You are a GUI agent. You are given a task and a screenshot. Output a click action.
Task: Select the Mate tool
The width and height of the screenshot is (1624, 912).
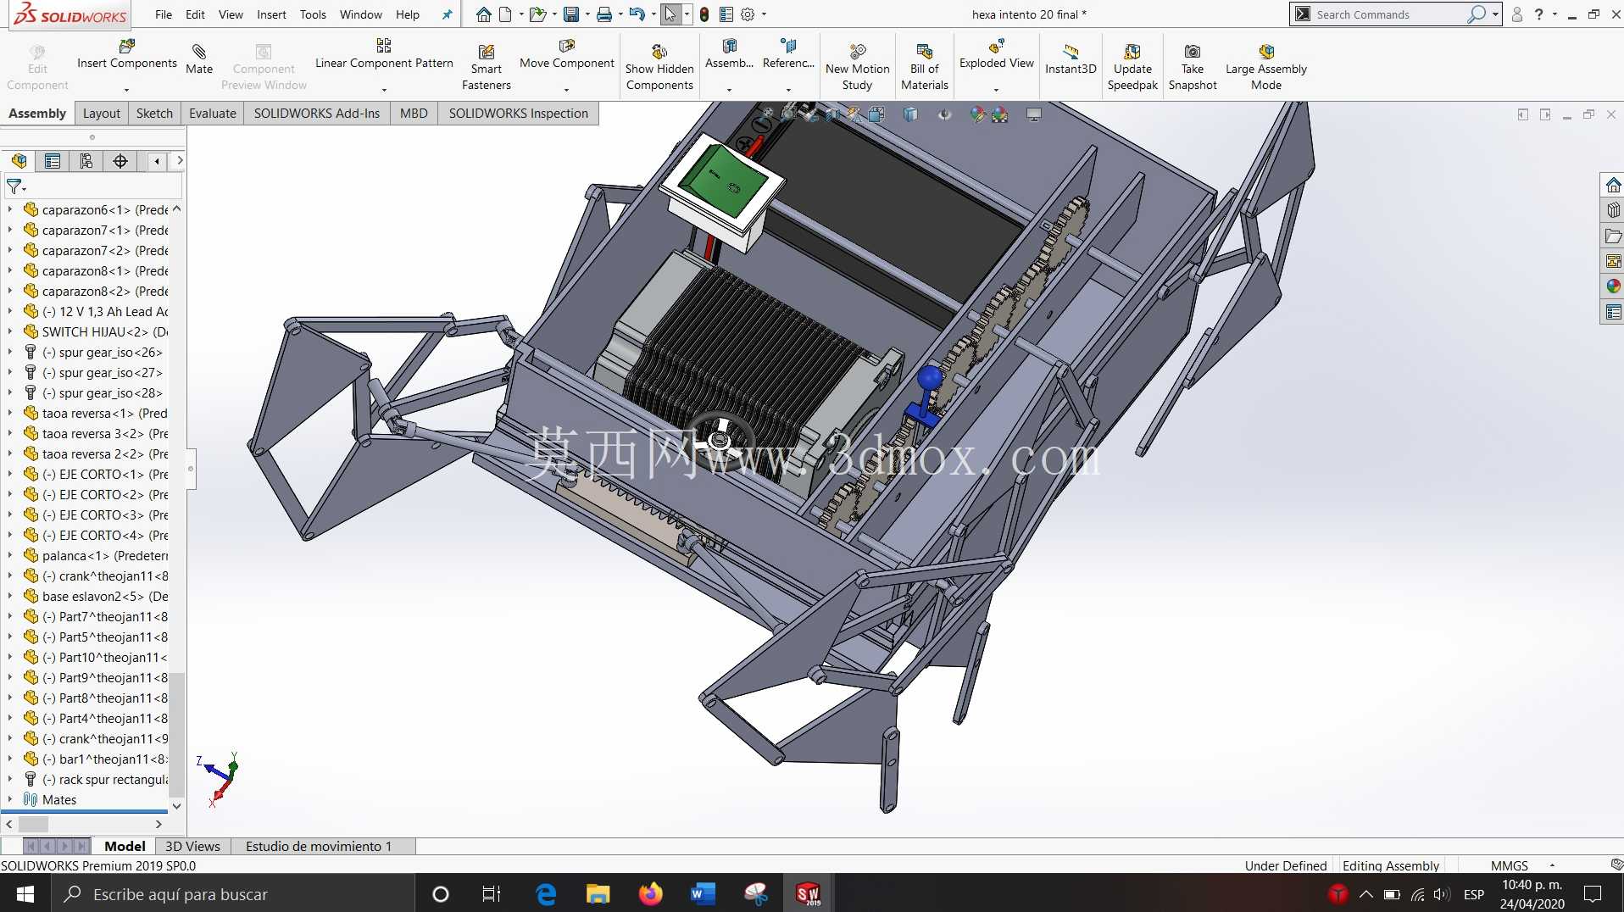point(199,59)
